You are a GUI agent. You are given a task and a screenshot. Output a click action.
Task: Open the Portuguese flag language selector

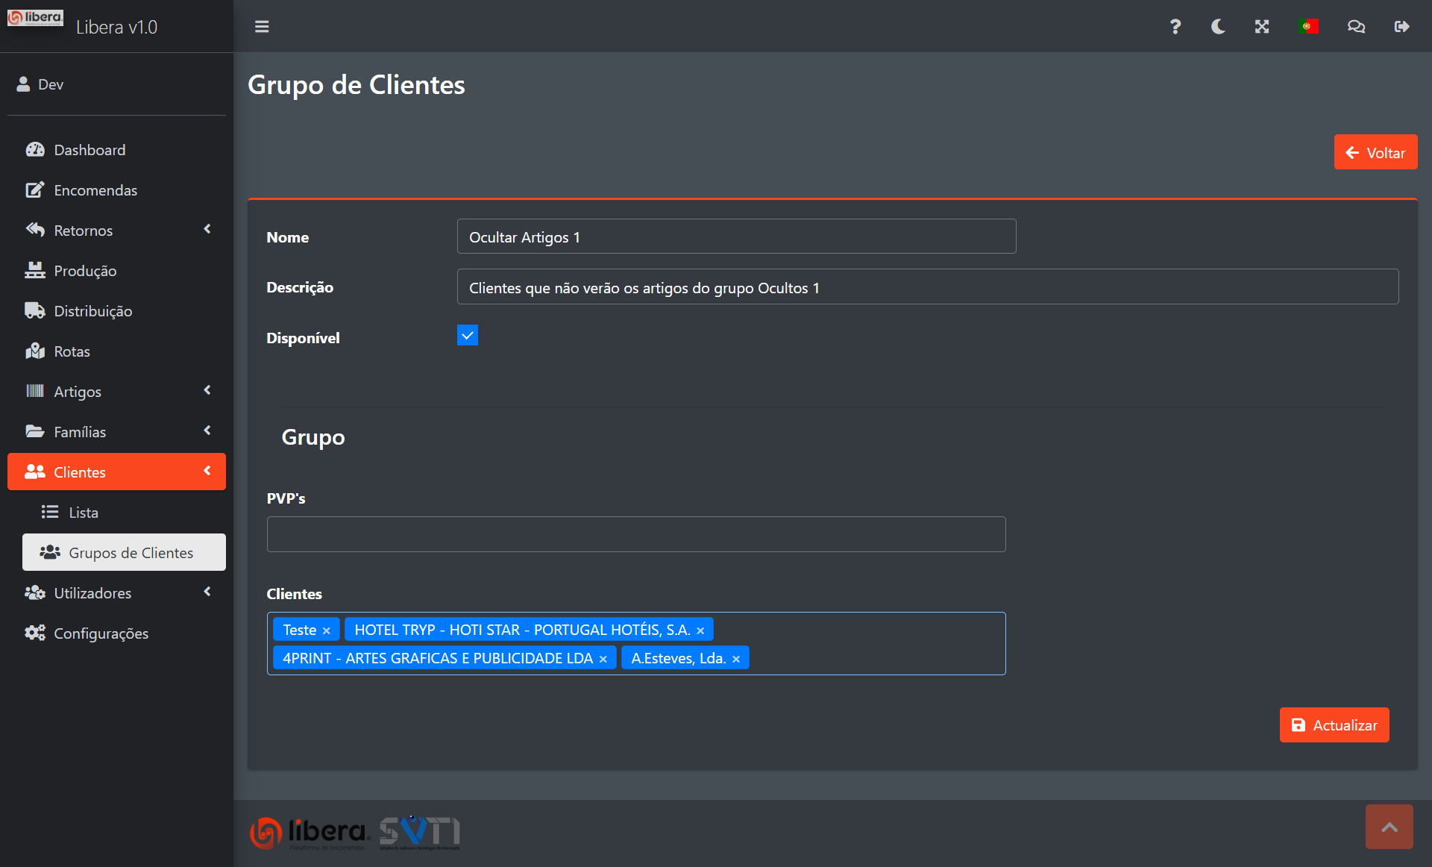[x=1308, y=27]
